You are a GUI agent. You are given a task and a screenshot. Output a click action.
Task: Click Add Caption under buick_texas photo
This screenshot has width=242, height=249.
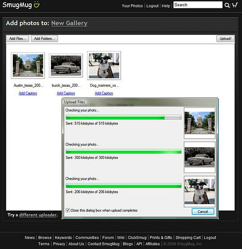[66, 94]
